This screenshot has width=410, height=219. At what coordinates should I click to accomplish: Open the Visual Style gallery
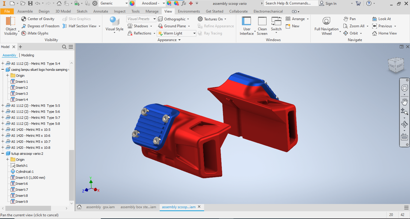point(114,25)
